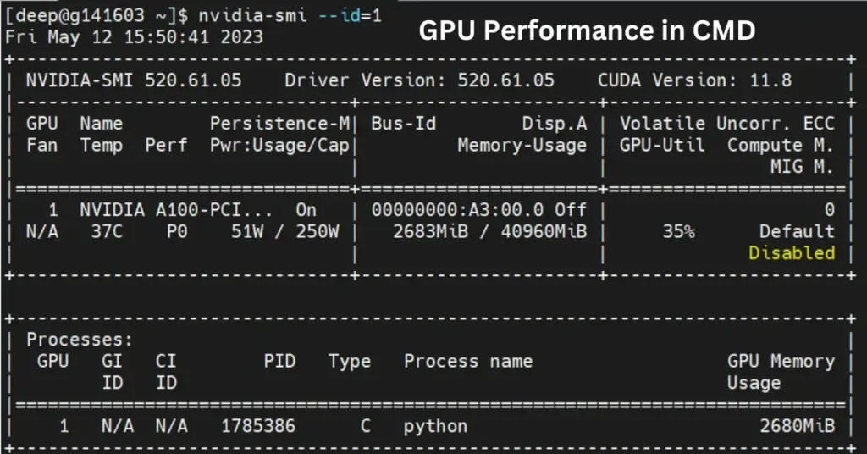The width and height of the screenshot is (867, 454).
Task: Click the process type C
Action: pos(366,426)
